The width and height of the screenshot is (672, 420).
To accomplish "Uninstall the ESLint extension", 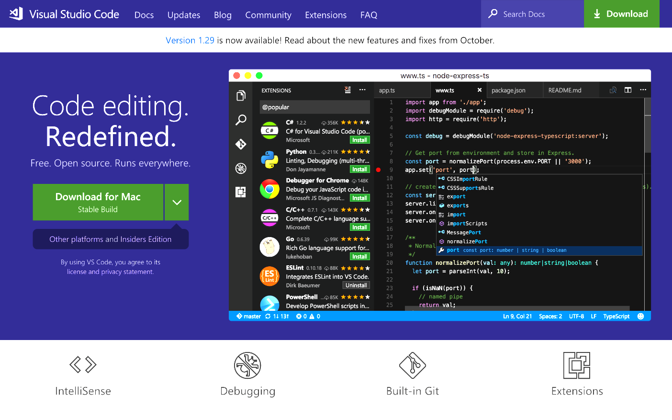I will click(356, 285).
